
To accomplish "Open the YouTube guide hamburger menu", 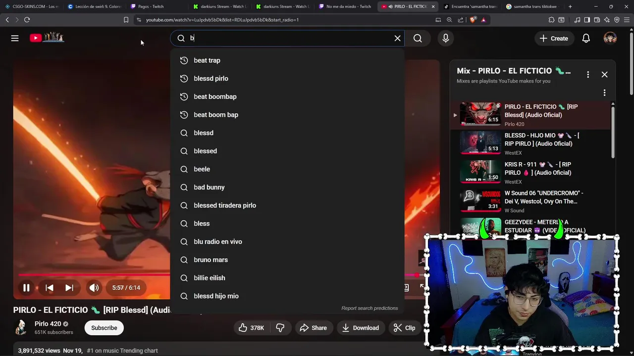I will click(15, 38).
